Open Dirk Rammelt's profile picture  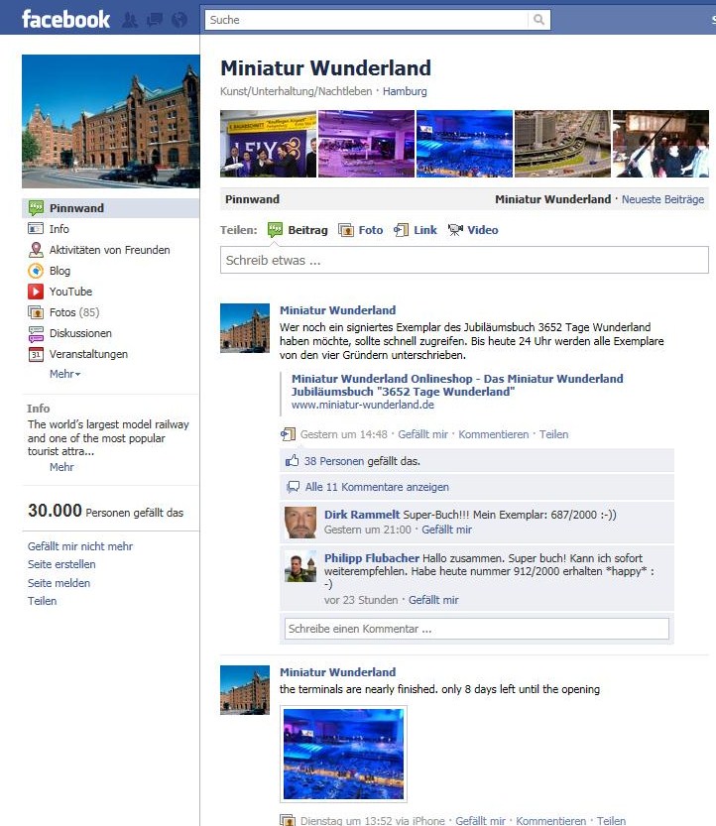pyautogui.click(x=300, y=523)
